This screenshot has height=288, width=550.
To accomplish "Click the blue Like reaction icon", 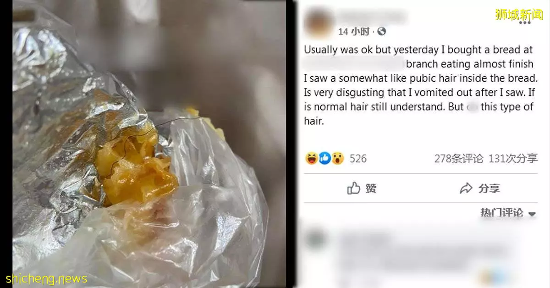I will 324,159.
